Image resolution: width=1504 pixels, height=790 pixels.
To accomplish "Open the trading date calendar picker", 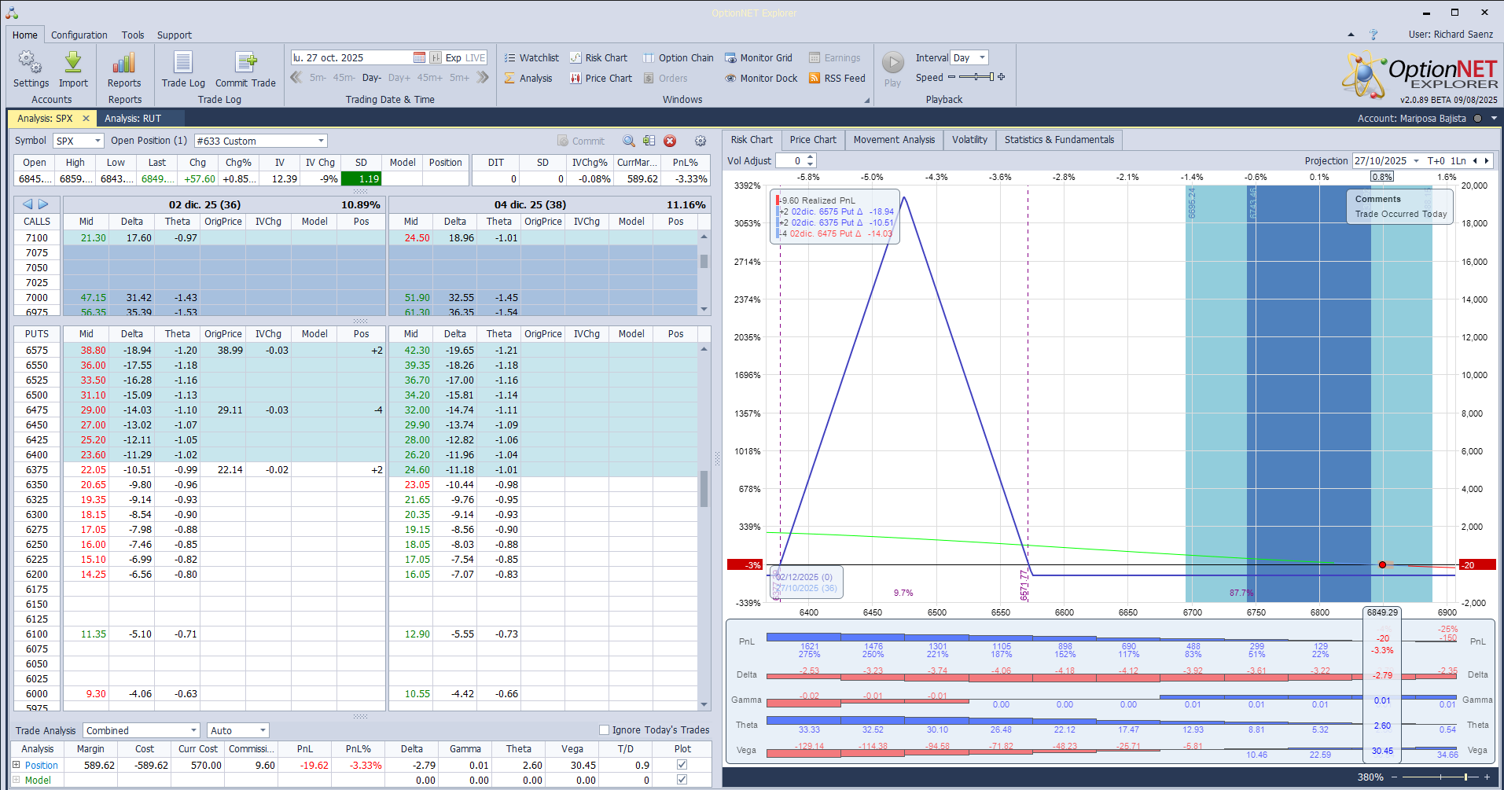I will pyautogui.click(x=419, y=57).
